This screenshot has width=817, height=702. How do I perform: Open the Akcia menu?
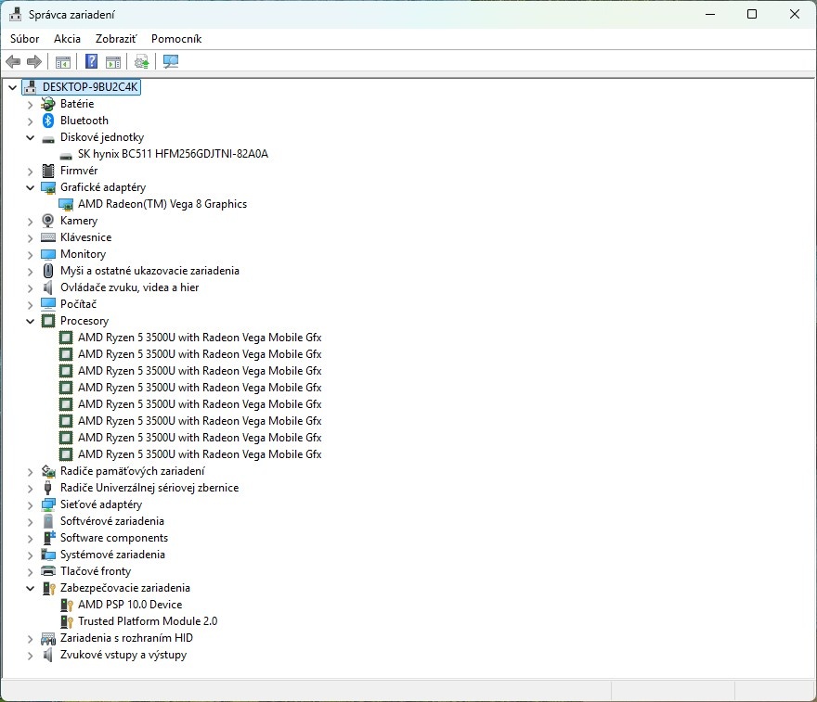click(x=67, y=39)
